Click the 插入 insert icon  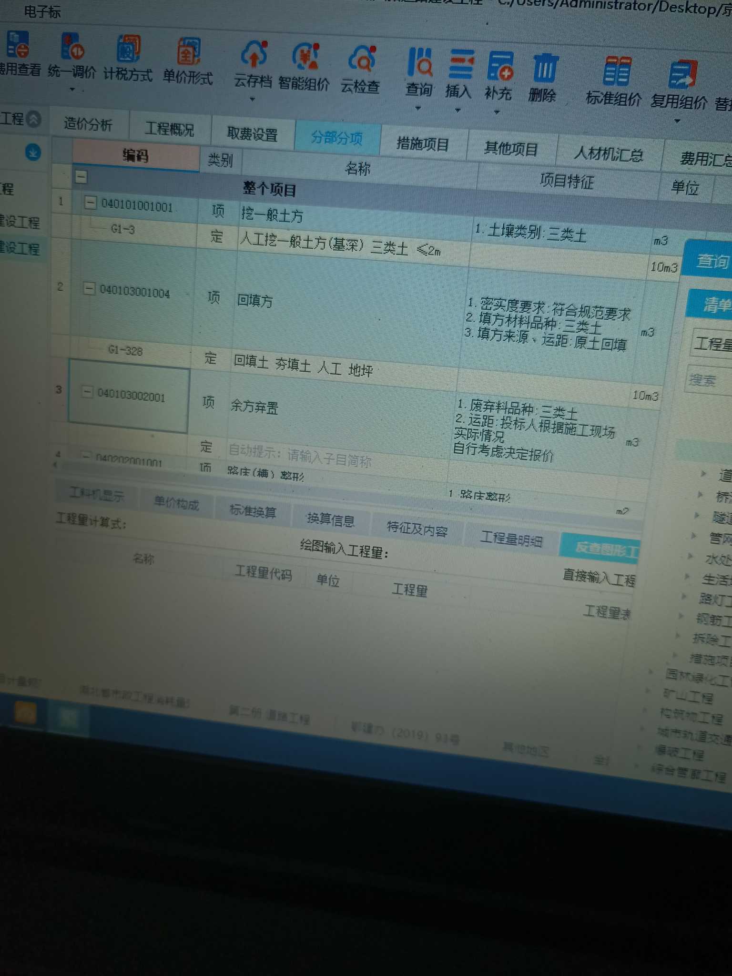click(460, 64)
